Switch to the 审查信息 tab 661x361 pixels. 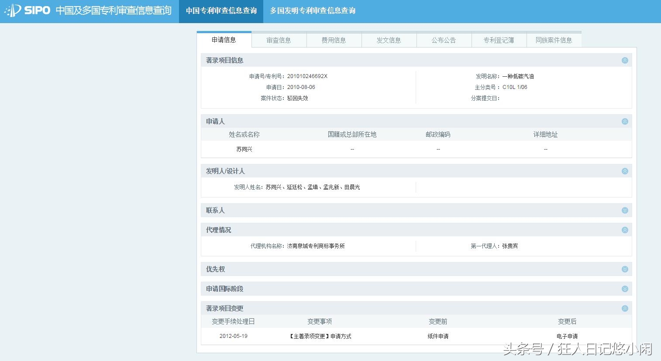pyautogui.click(x=278, y=40)
